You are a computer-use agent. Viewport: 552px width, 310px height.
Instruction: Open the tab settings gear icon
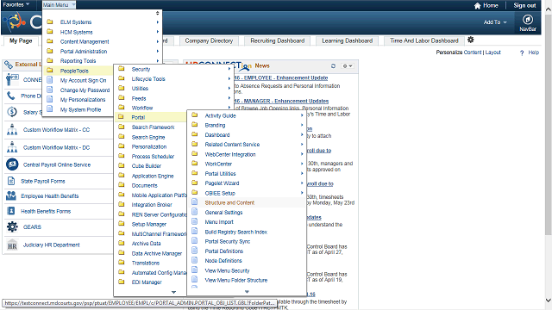point(471,40)
